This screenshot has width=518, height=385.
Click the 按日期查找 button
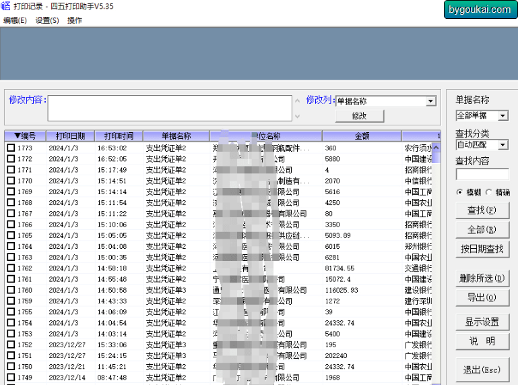point(482,249)
